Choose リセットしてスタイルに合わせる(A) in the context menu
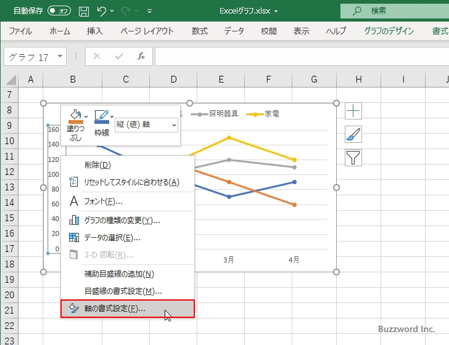Viewport: 449px width, 345px height. [128, 182]
